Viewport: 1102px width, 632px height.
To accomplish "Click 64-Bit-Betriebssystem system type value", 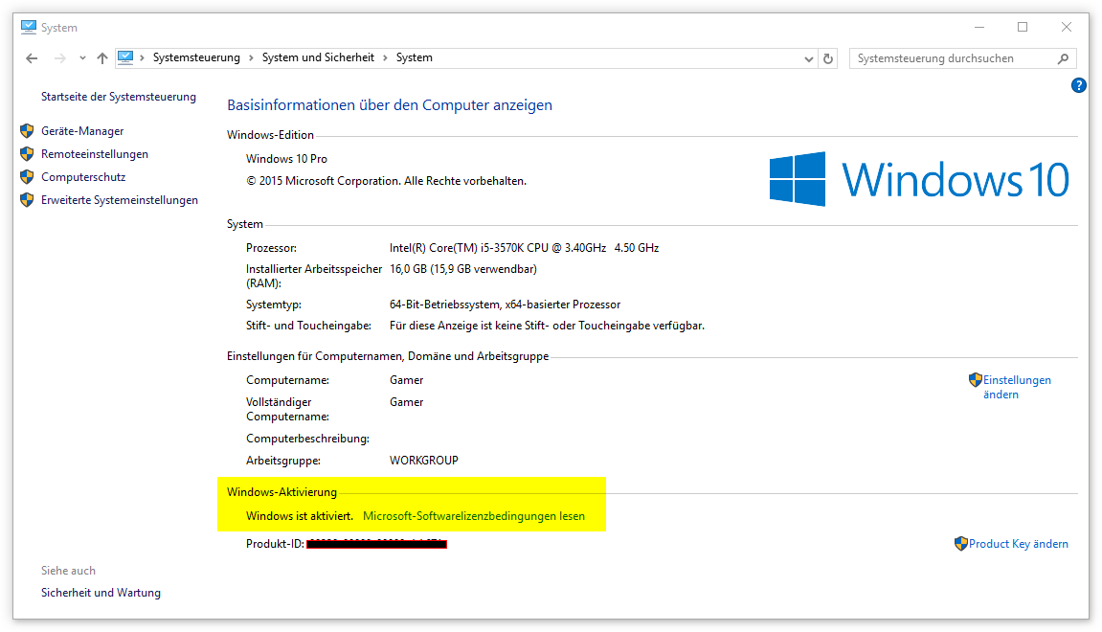I will [506, 305].
